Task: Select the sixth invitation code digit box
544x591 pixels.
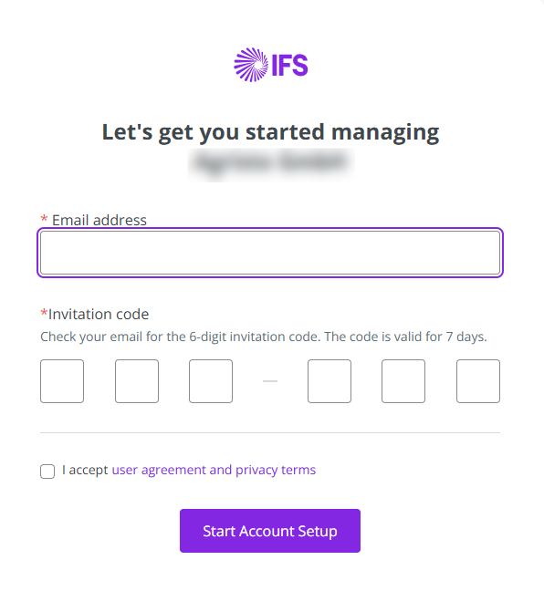Action: 478,381
